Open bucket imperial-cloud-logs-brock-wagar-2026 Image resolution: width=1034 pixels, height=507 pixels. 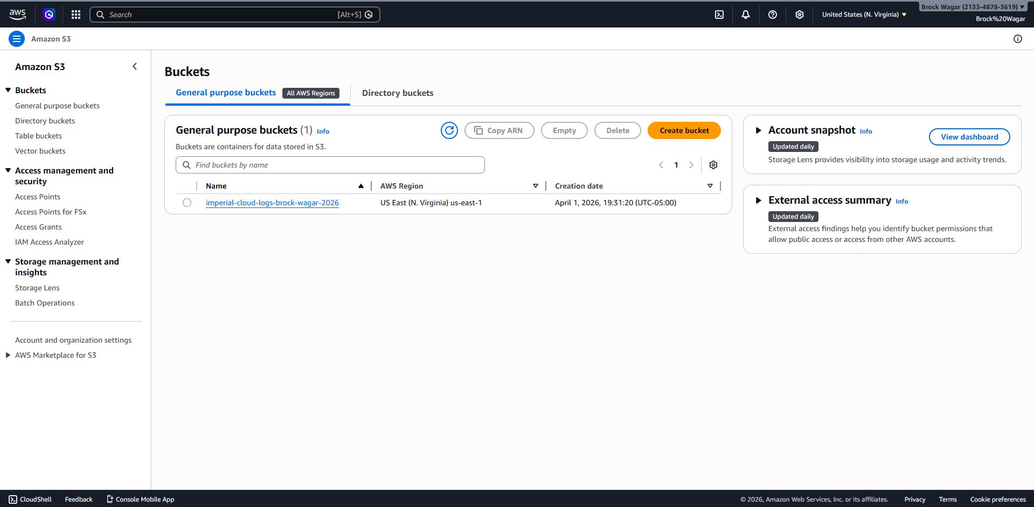(x=272, y=203)
